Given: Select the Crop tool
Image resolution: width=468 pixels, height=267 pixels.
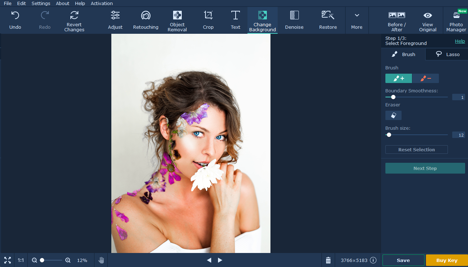Looking at the screenshot, I should [x=208, y=20].
